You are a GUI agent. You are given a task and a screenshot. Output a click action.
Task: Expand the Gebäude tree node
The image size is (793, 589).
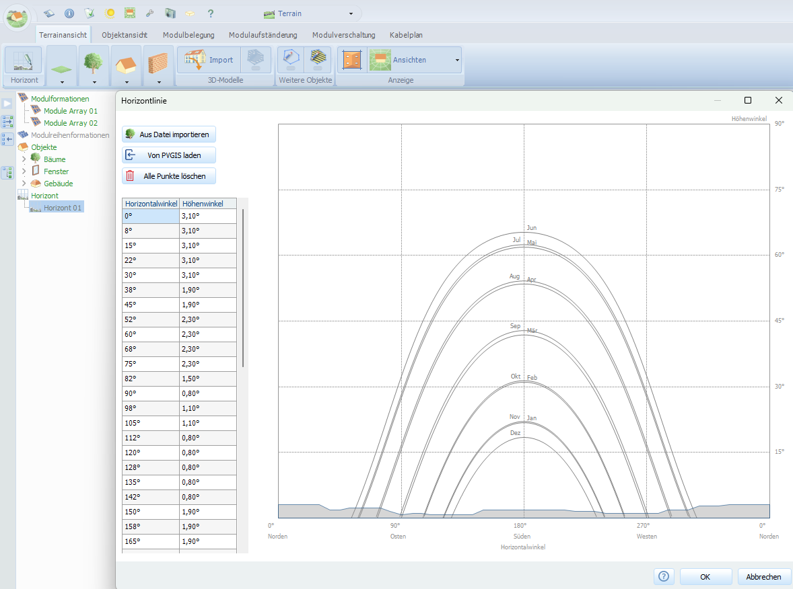click(x=24, y=184)
